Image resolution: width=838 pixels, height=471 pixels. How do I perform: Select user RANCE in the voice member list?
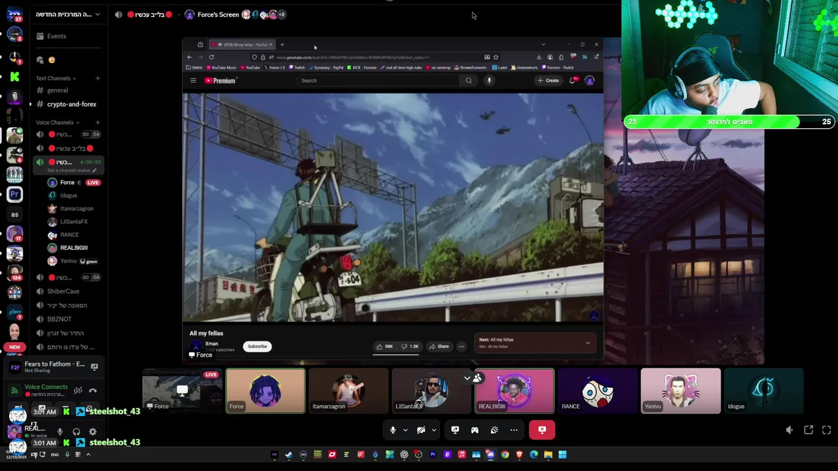73,235
